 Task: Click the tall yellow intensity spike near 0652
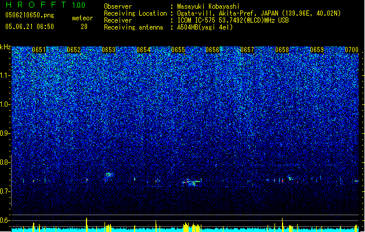[86, 225]
